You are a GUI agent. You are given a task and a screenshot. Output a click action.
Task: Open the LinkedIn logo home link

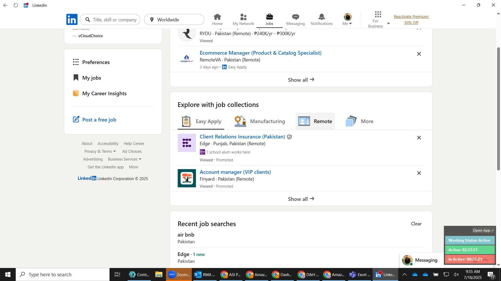pyautogui.click(x=72, y=20)
